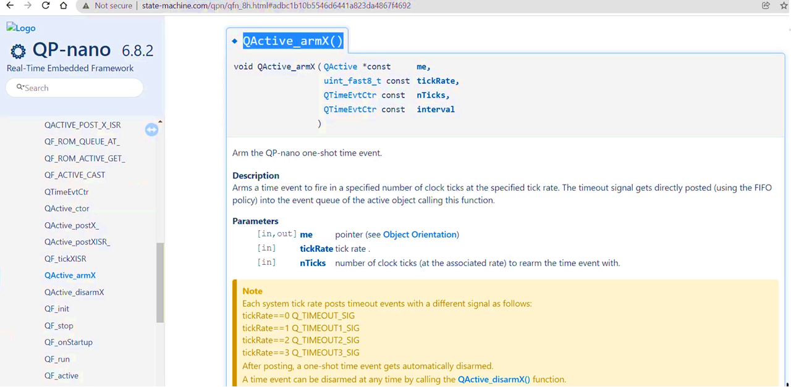The height and width of the screenshot is (387, 791).
Task: Click the QP-nano gear logo icon
Action: pos(19,51)
